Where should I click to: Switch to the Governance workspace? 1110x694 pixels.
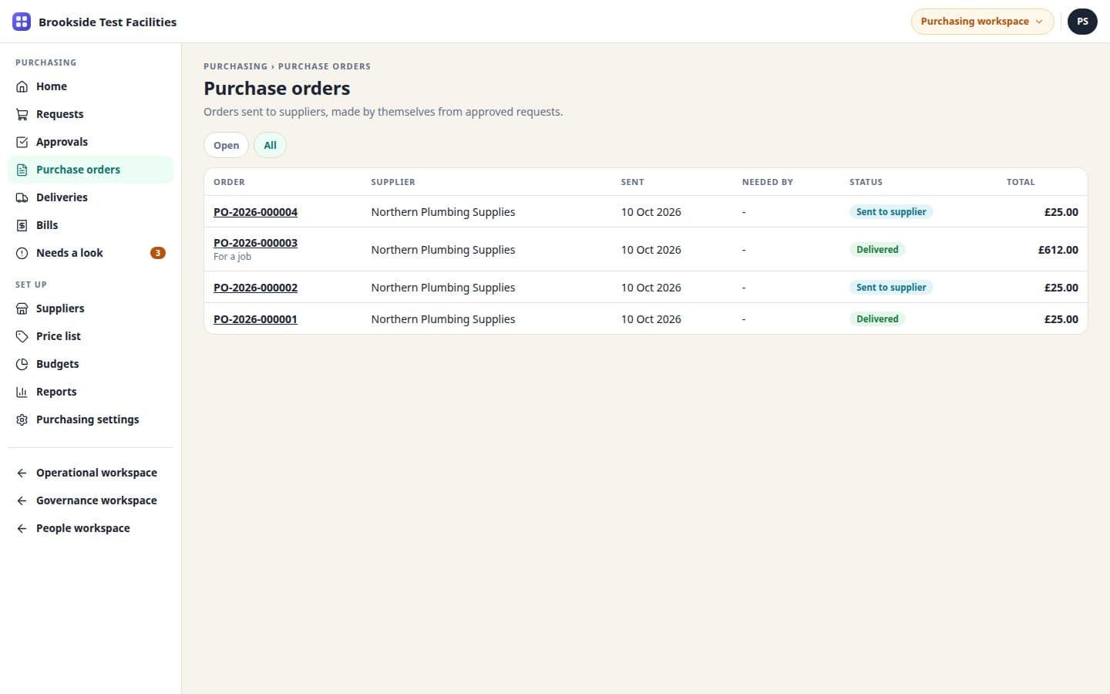coord(90,500)
